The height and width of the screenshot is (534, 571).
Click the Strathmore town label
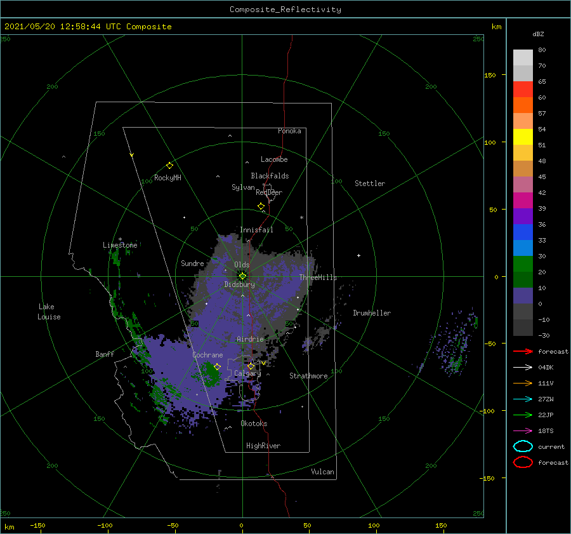[x=308, y=376]
